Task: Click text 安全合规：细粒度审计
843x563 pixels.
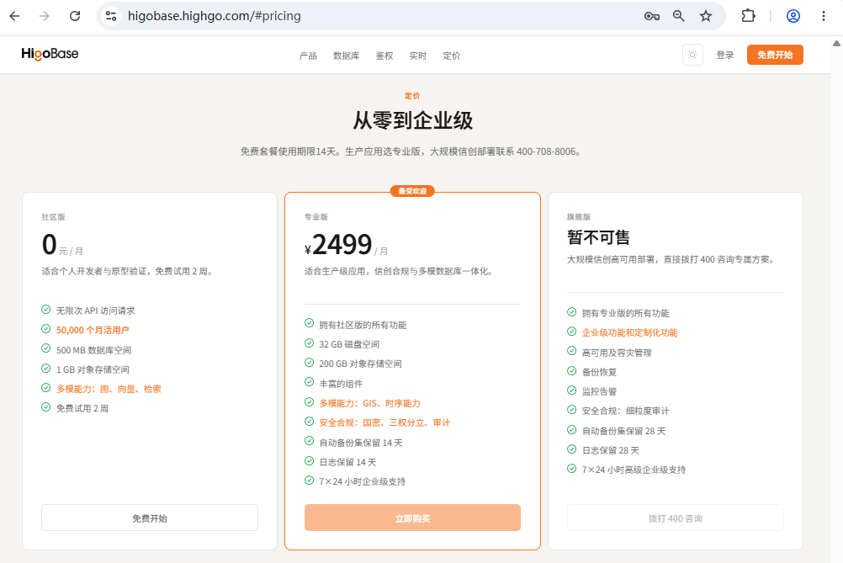Action: pos(625,411)
